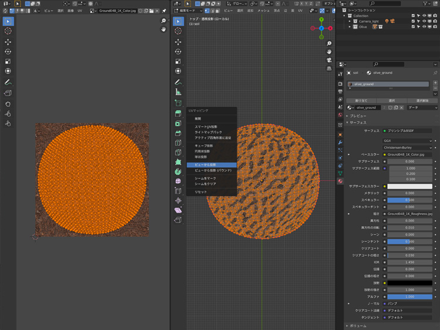Open the Modifier wrench properties tab

(340, 143)
